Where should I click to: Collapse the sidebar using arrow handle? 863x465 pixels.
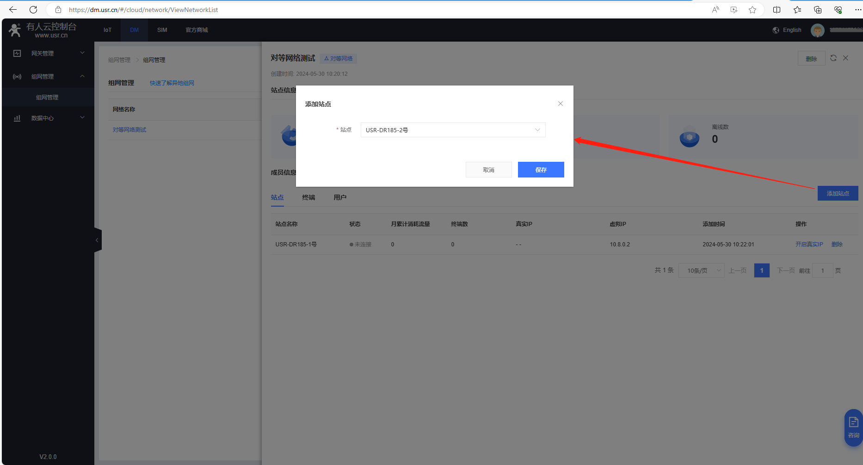point(97,240)
